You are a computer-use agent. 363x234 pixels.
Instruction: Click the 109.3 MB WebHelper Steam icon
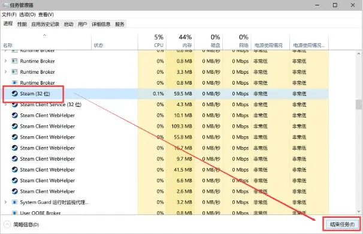14,126
